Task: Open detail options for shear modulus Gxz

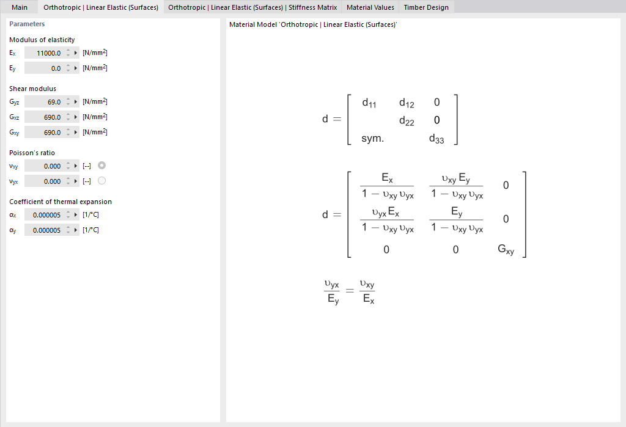Action: [76, 117]
